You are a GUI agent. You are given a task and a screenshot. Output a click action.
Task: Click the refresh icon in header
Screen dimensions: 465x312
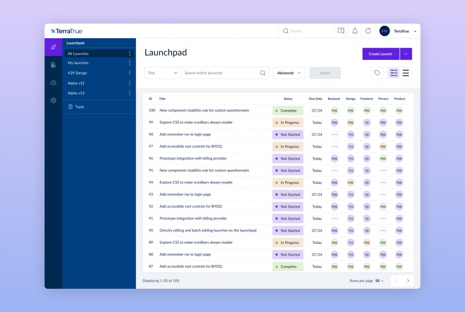(368, 31)
